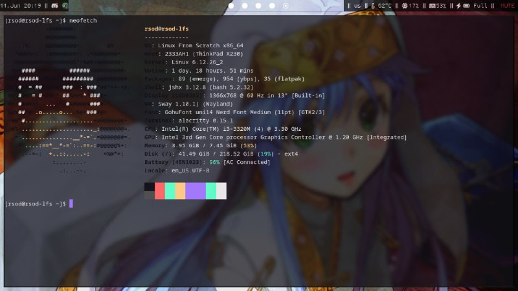Click the 'rsod@rsod-lfs' neofetch title
Viewport: 518px width, 291px height.
(166, 29)
